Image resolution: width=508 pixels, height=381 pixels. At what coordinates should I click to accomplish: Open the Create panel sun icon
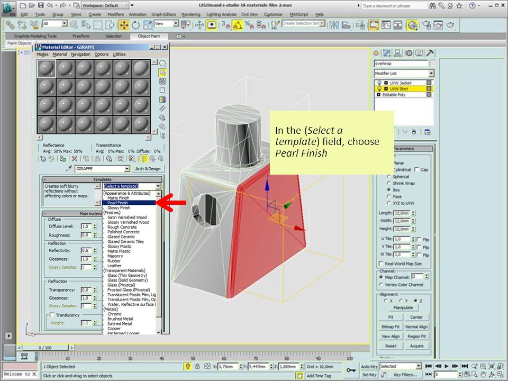click(376, 53)
